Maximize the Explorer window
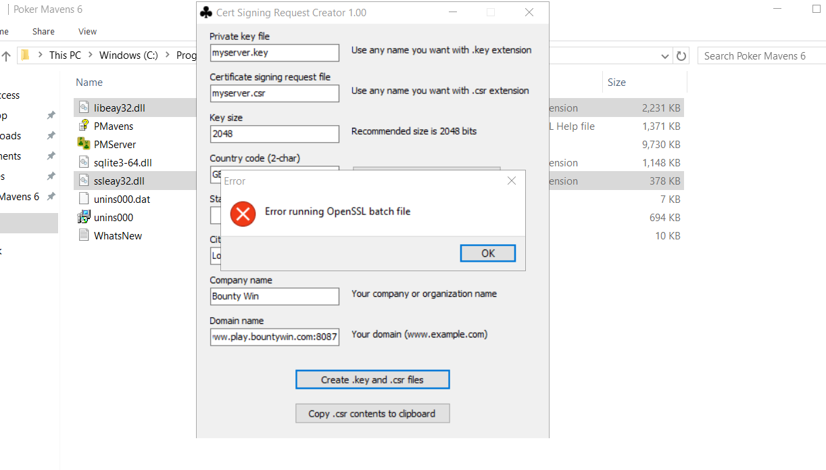 click(x=816, y=9)
